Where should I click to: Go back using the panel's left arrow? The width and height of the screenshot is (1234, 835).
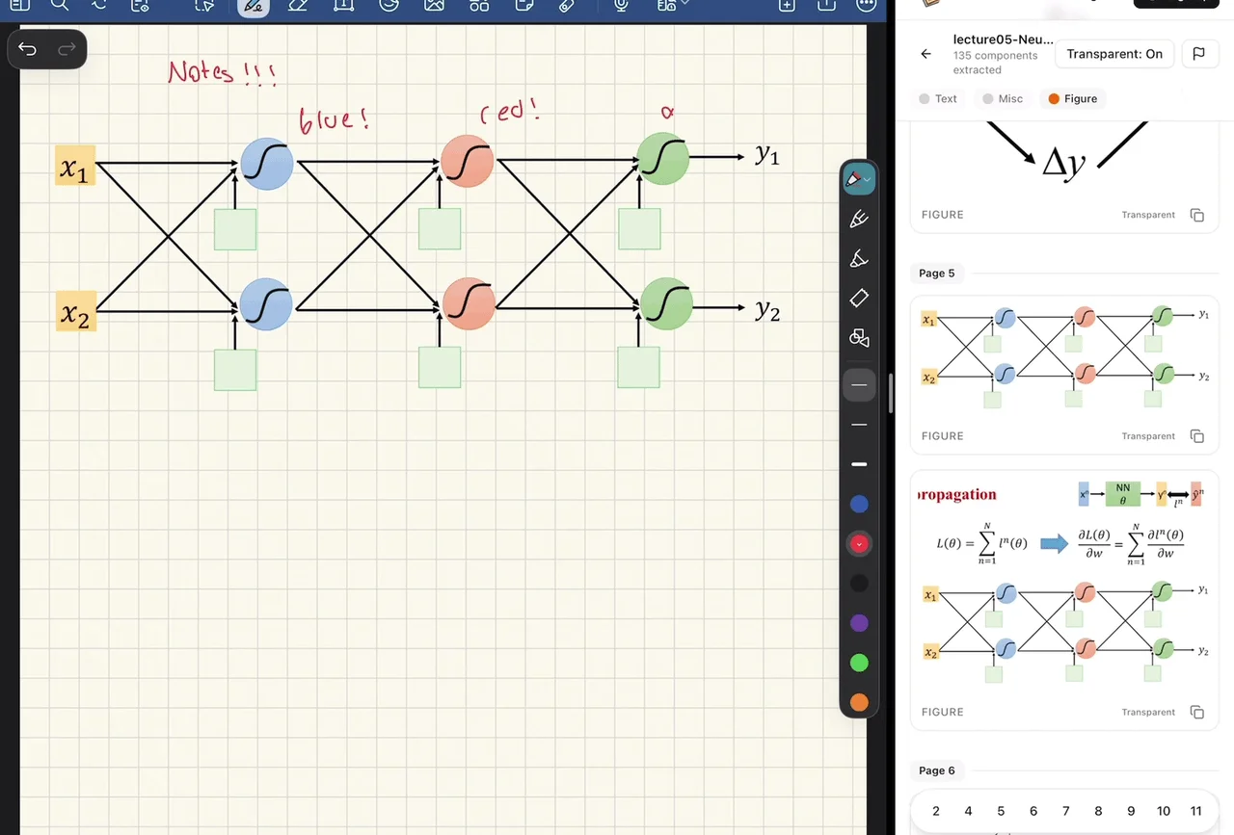point(926,54)
